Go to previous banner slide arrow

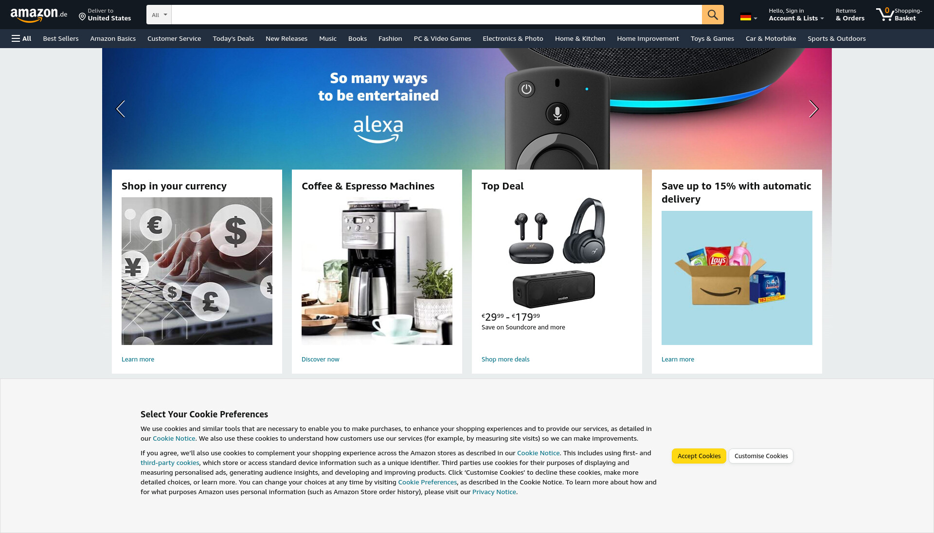(121, 109)
